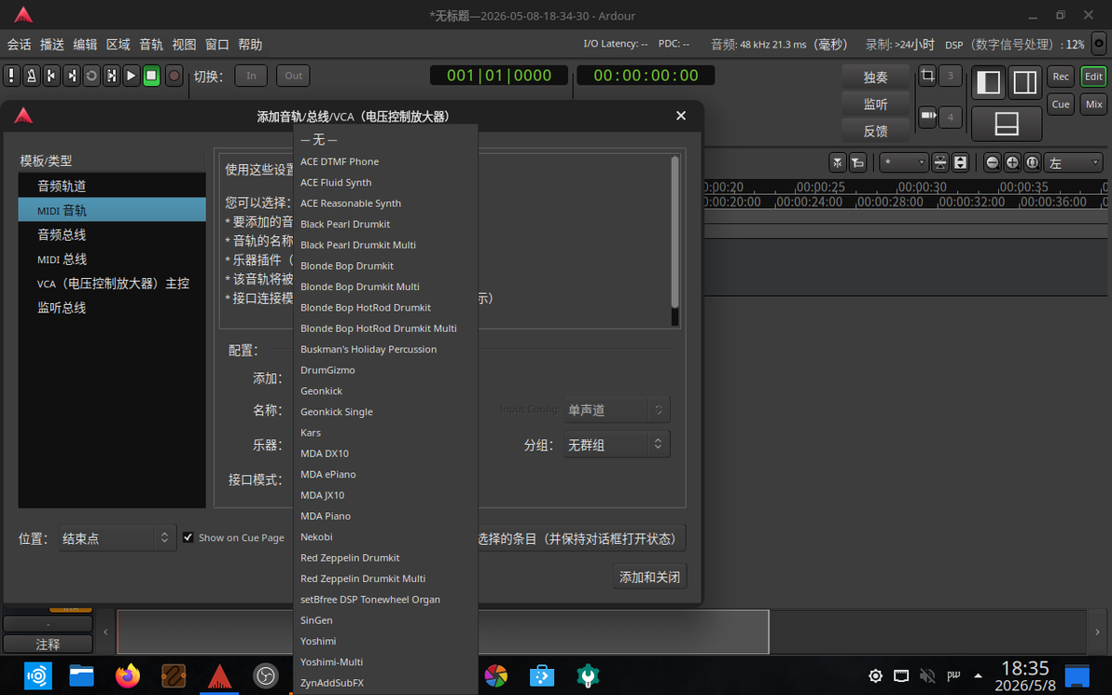Arm the global record button
This screenshot has width=1112, height=695.
(174, 76)
